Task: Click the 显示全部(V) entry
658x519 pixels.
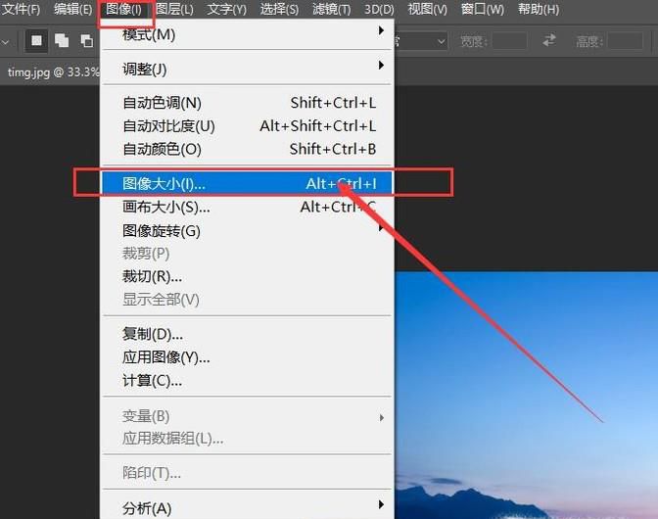Action: click(247, 300)
